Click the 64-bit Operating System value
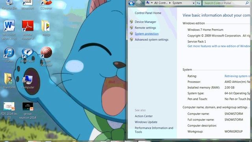Viewport: 252px width, 142px height. tap(237, 93)
